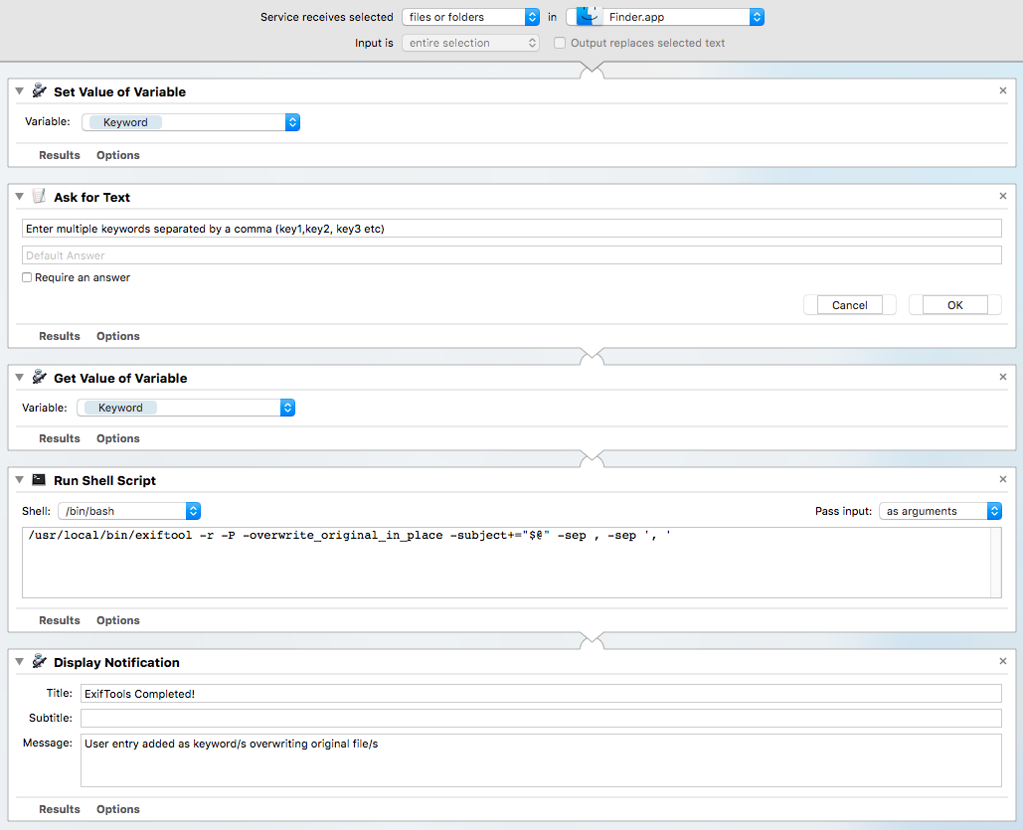Enable the Require an answer checkbox
The height and width of the screenshot is (830, 1023).
tap(27, 277)
